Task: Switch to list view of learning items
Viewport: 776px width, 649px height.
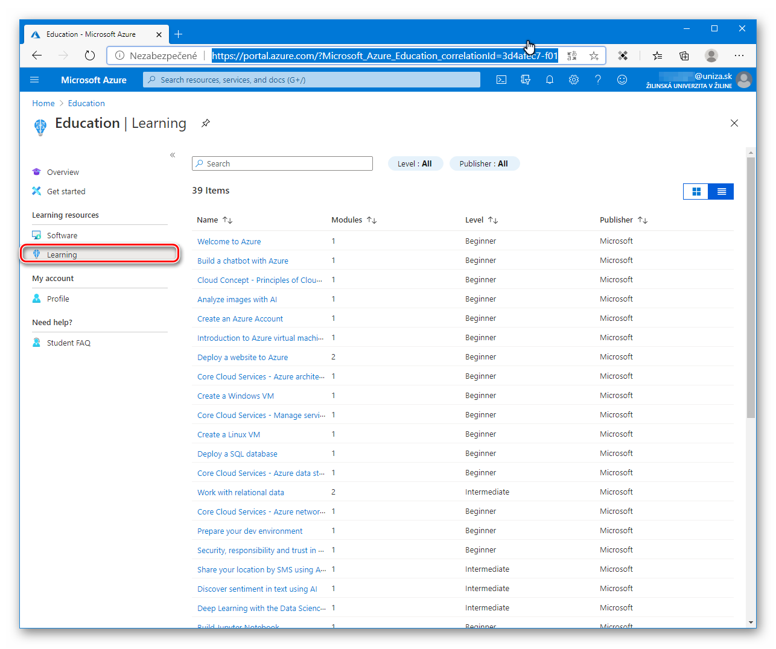Action: click(721, 191)
